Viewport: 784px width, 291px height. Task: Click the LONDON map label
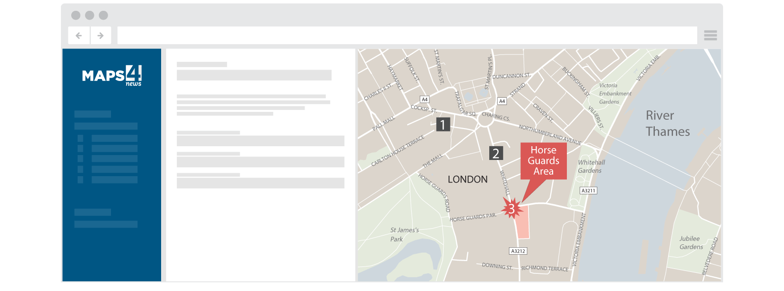[468, 180]
